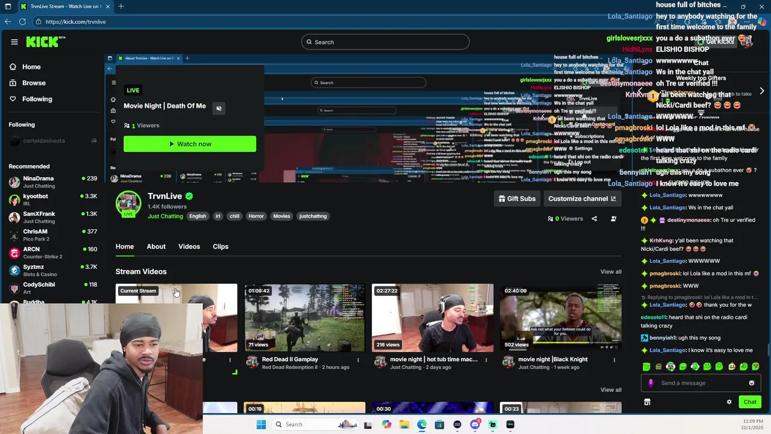
Task: Open Syztmz Slots & Casino channel
Action: tap(53, 270)
